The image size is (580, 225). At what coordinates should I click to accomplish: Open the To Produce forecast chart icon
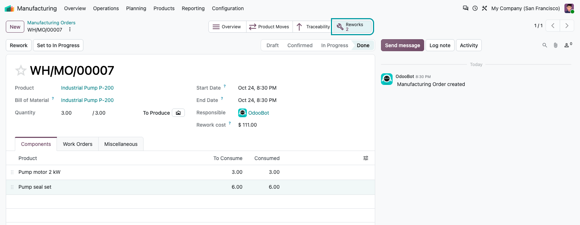click(178, 113)
